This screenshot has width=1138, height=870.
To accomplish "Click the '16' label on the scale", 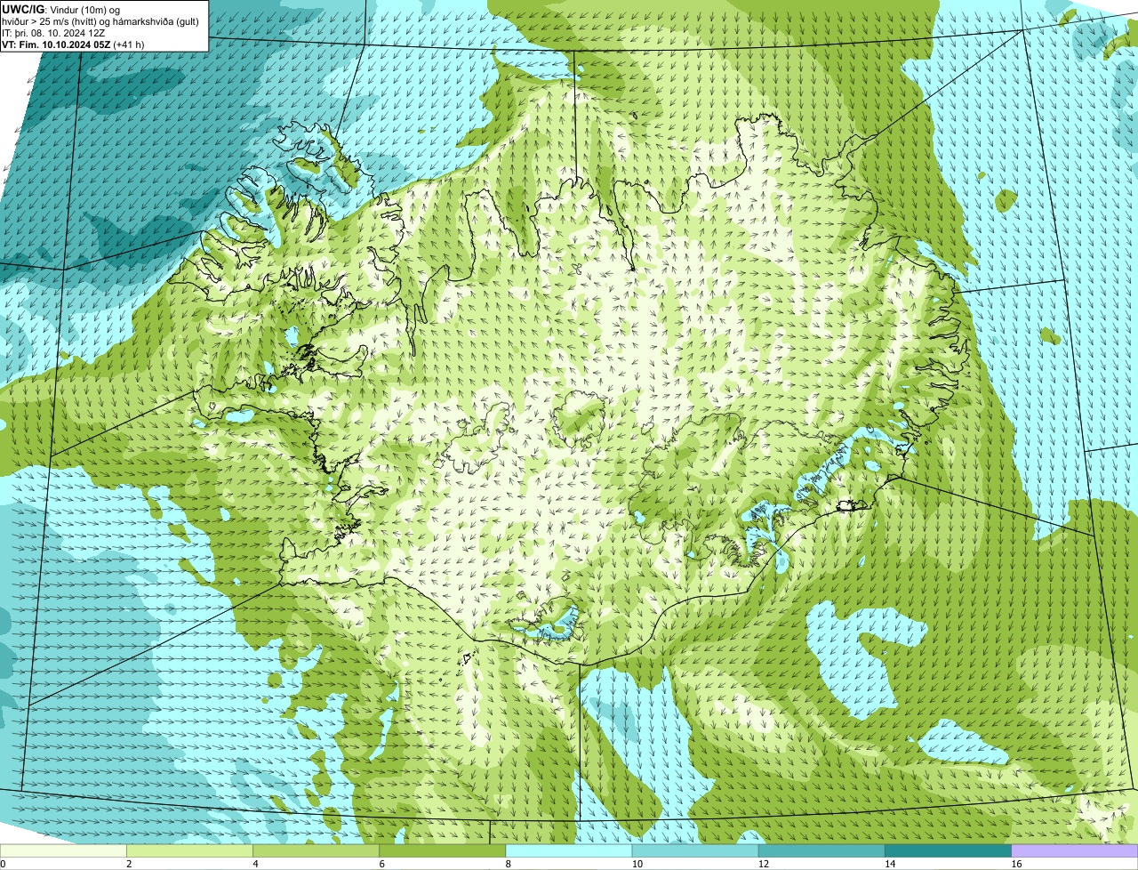I will pyautogui.click(x=1016, y=864).
